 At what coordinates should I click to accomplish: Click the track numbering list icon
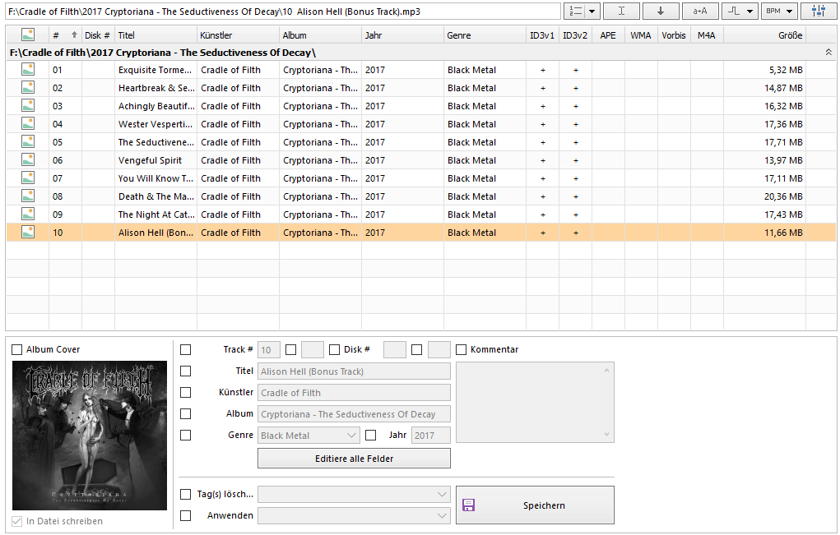coord(576,11)
